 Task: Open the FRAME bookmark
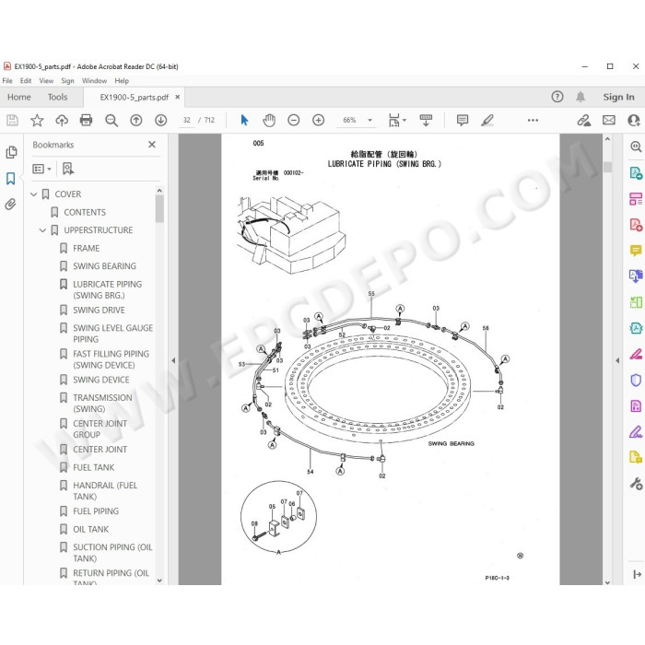(x=86, y=249)
